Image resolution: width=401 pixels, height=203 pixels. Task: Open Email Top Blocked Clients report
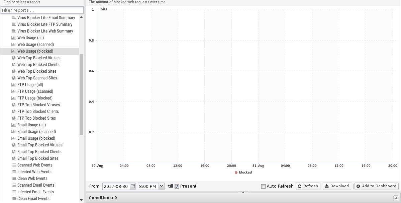click(x=40, y=151)
